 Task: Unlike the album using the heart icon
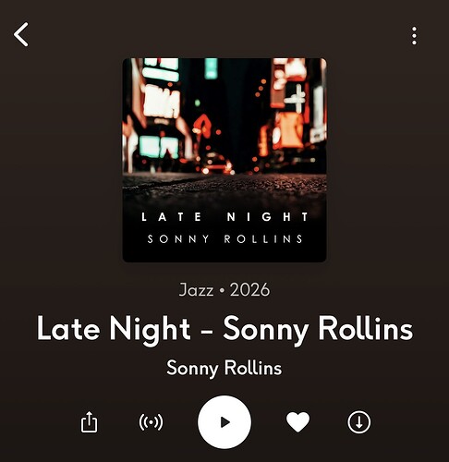pyautogui.click(x=297, y=422)
